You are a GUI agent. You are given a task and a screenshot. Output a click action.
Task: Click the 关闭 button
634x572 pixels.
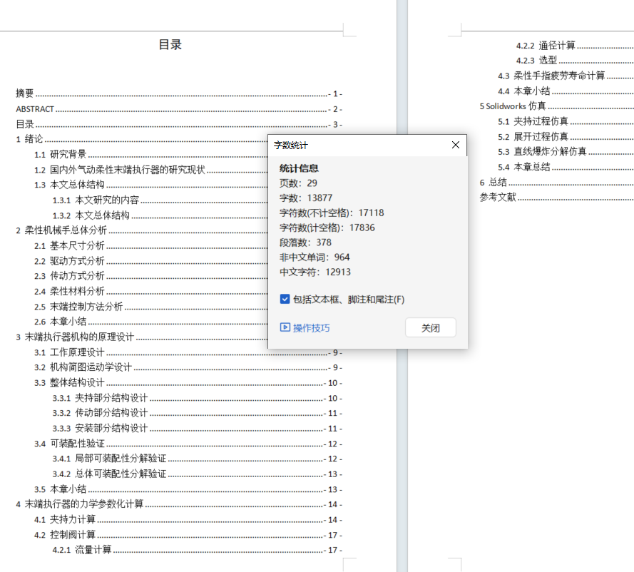(431, 328)
